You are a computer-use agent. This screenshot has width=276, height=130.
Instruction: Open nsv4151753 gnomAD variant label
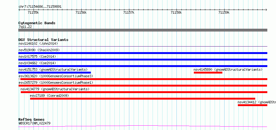click(53, 69)
